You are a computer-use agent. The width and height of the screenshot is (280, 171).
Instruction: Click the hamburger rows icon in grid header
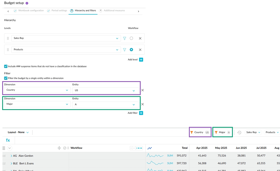click(4, 148)
